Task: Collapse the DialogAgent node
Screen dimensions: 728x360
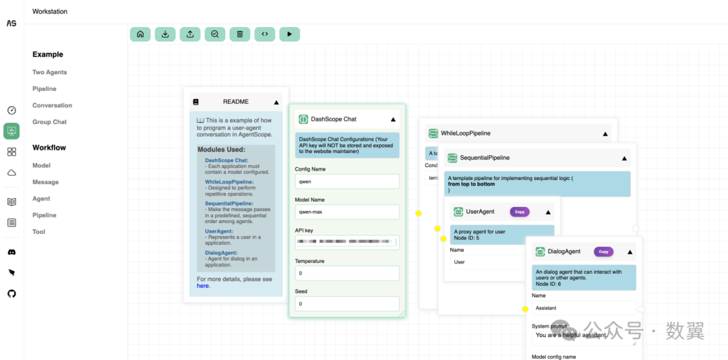Action: click(630, 252)
